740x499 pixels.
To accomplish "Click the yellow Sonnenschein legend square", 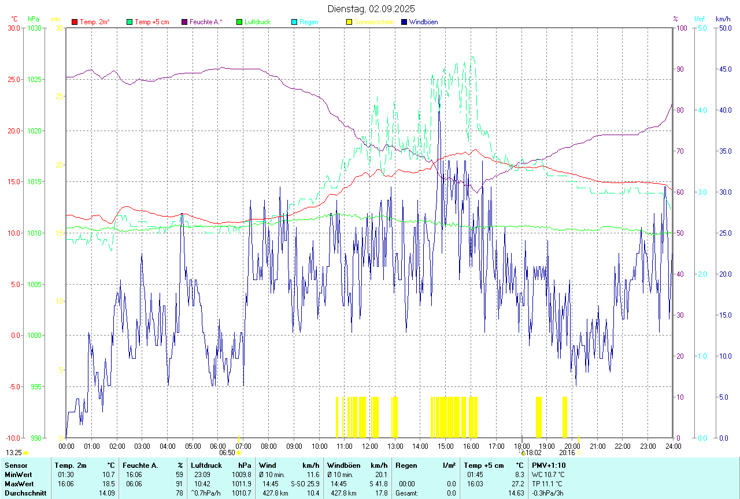I will point(349,22).
